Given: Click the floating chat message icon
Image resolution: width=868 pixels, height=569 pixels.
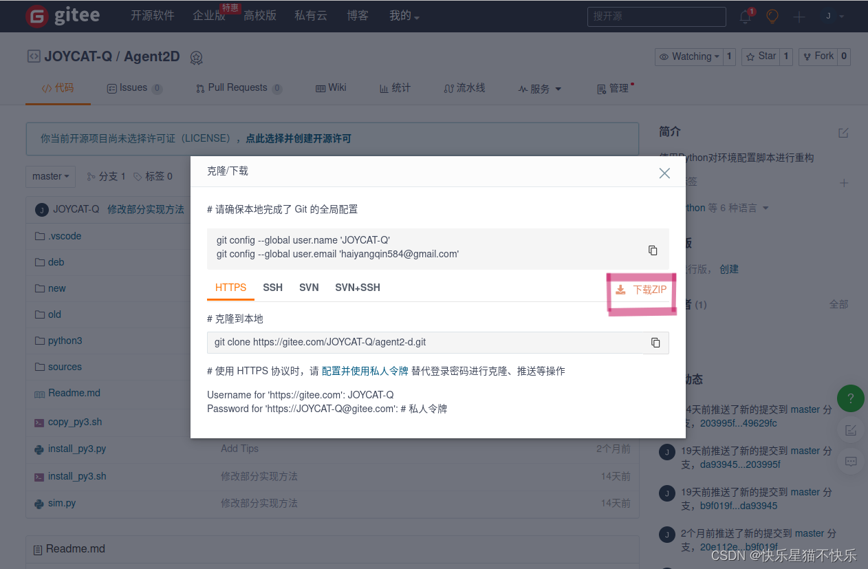Looking at the screenshot, I should 851,461.
